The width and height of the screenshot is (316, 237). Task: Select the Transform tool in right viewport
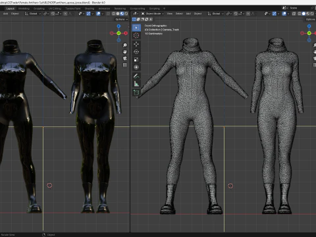click(x=136, y=67)
